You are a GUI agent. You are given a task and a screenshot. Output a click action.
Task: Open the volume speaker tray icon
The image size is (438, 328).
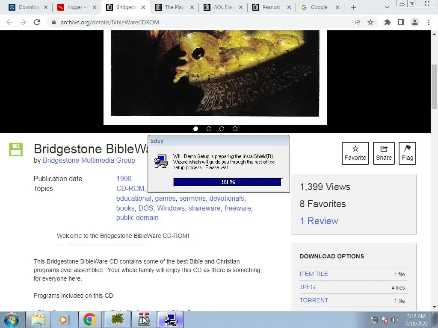[x=395, y=320]
